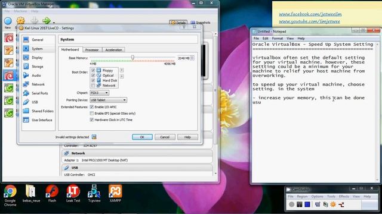
Task: Enable EFI special OSes checkbox
Action: click(92, 114)
